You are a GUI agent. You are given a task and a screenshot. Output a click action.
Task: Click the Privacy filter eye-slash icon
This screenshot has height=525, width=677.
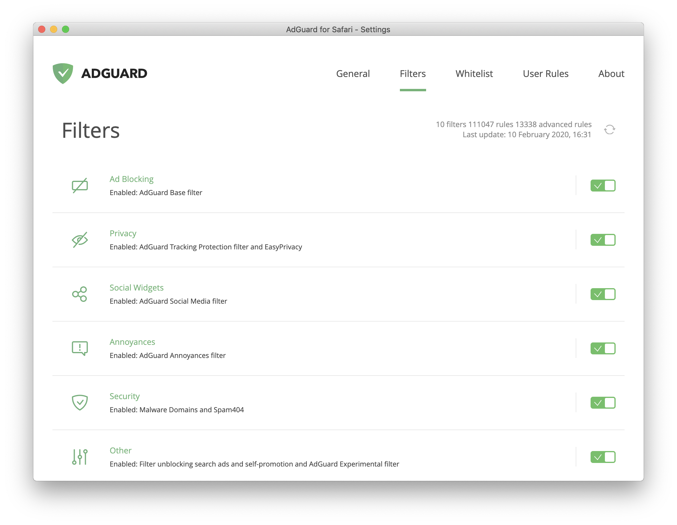point(80,240)
